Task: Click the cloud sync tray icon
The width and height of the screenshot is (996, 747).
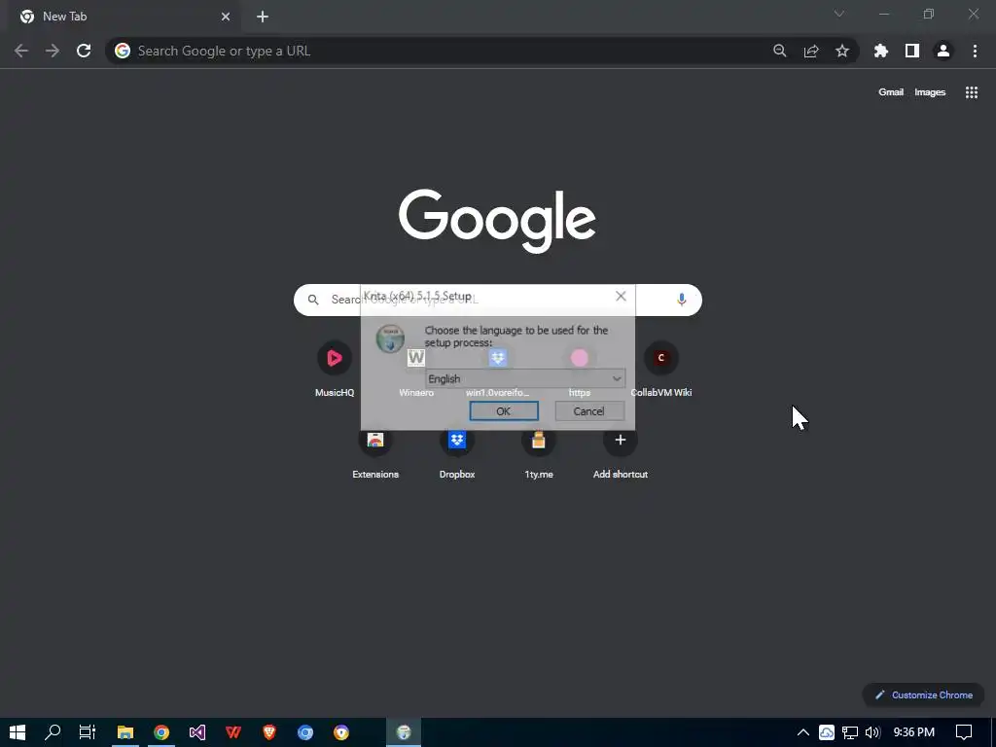Action: (827, 732)
